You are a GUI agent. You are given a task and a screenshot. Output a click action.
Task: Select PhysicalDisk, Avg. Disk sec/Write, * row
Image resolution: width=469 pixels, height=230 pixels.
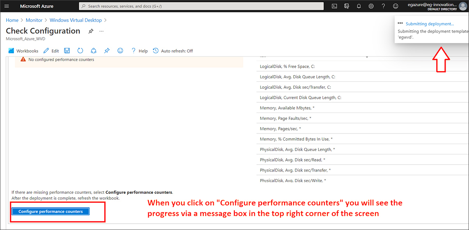[x=362, y=180]
